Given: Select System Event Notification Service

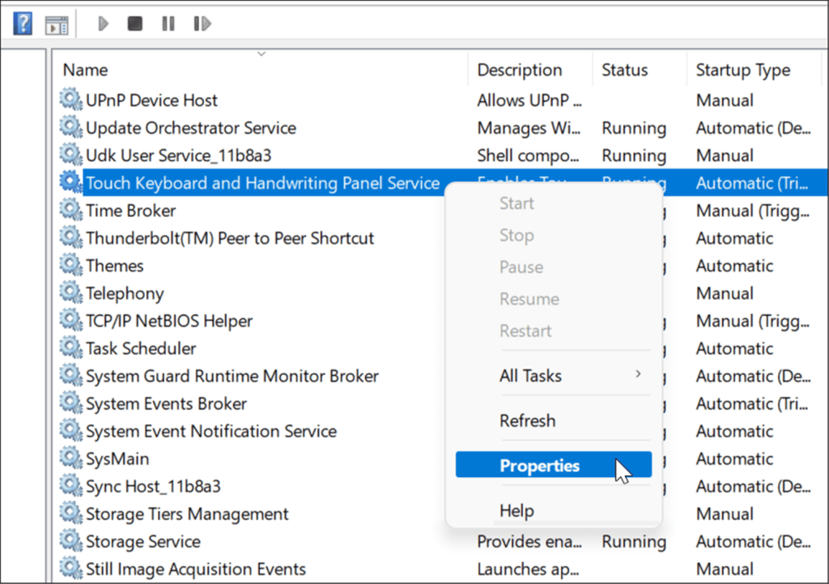Looking at the screenshot, I should tap(211, 431).
